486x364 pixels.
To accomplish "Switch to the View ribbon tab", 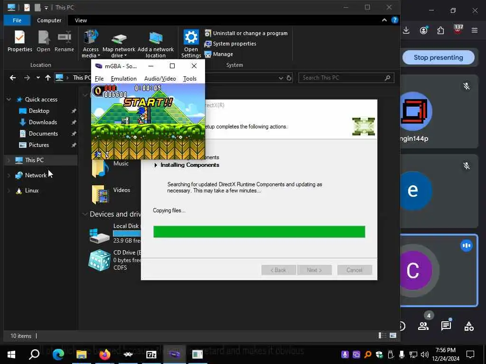I will (81, 20).
